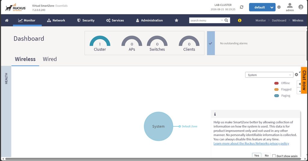This screenshot has height=161, width=308.
Task: Click the Default Zone node dot
Action: pos(180,126)
